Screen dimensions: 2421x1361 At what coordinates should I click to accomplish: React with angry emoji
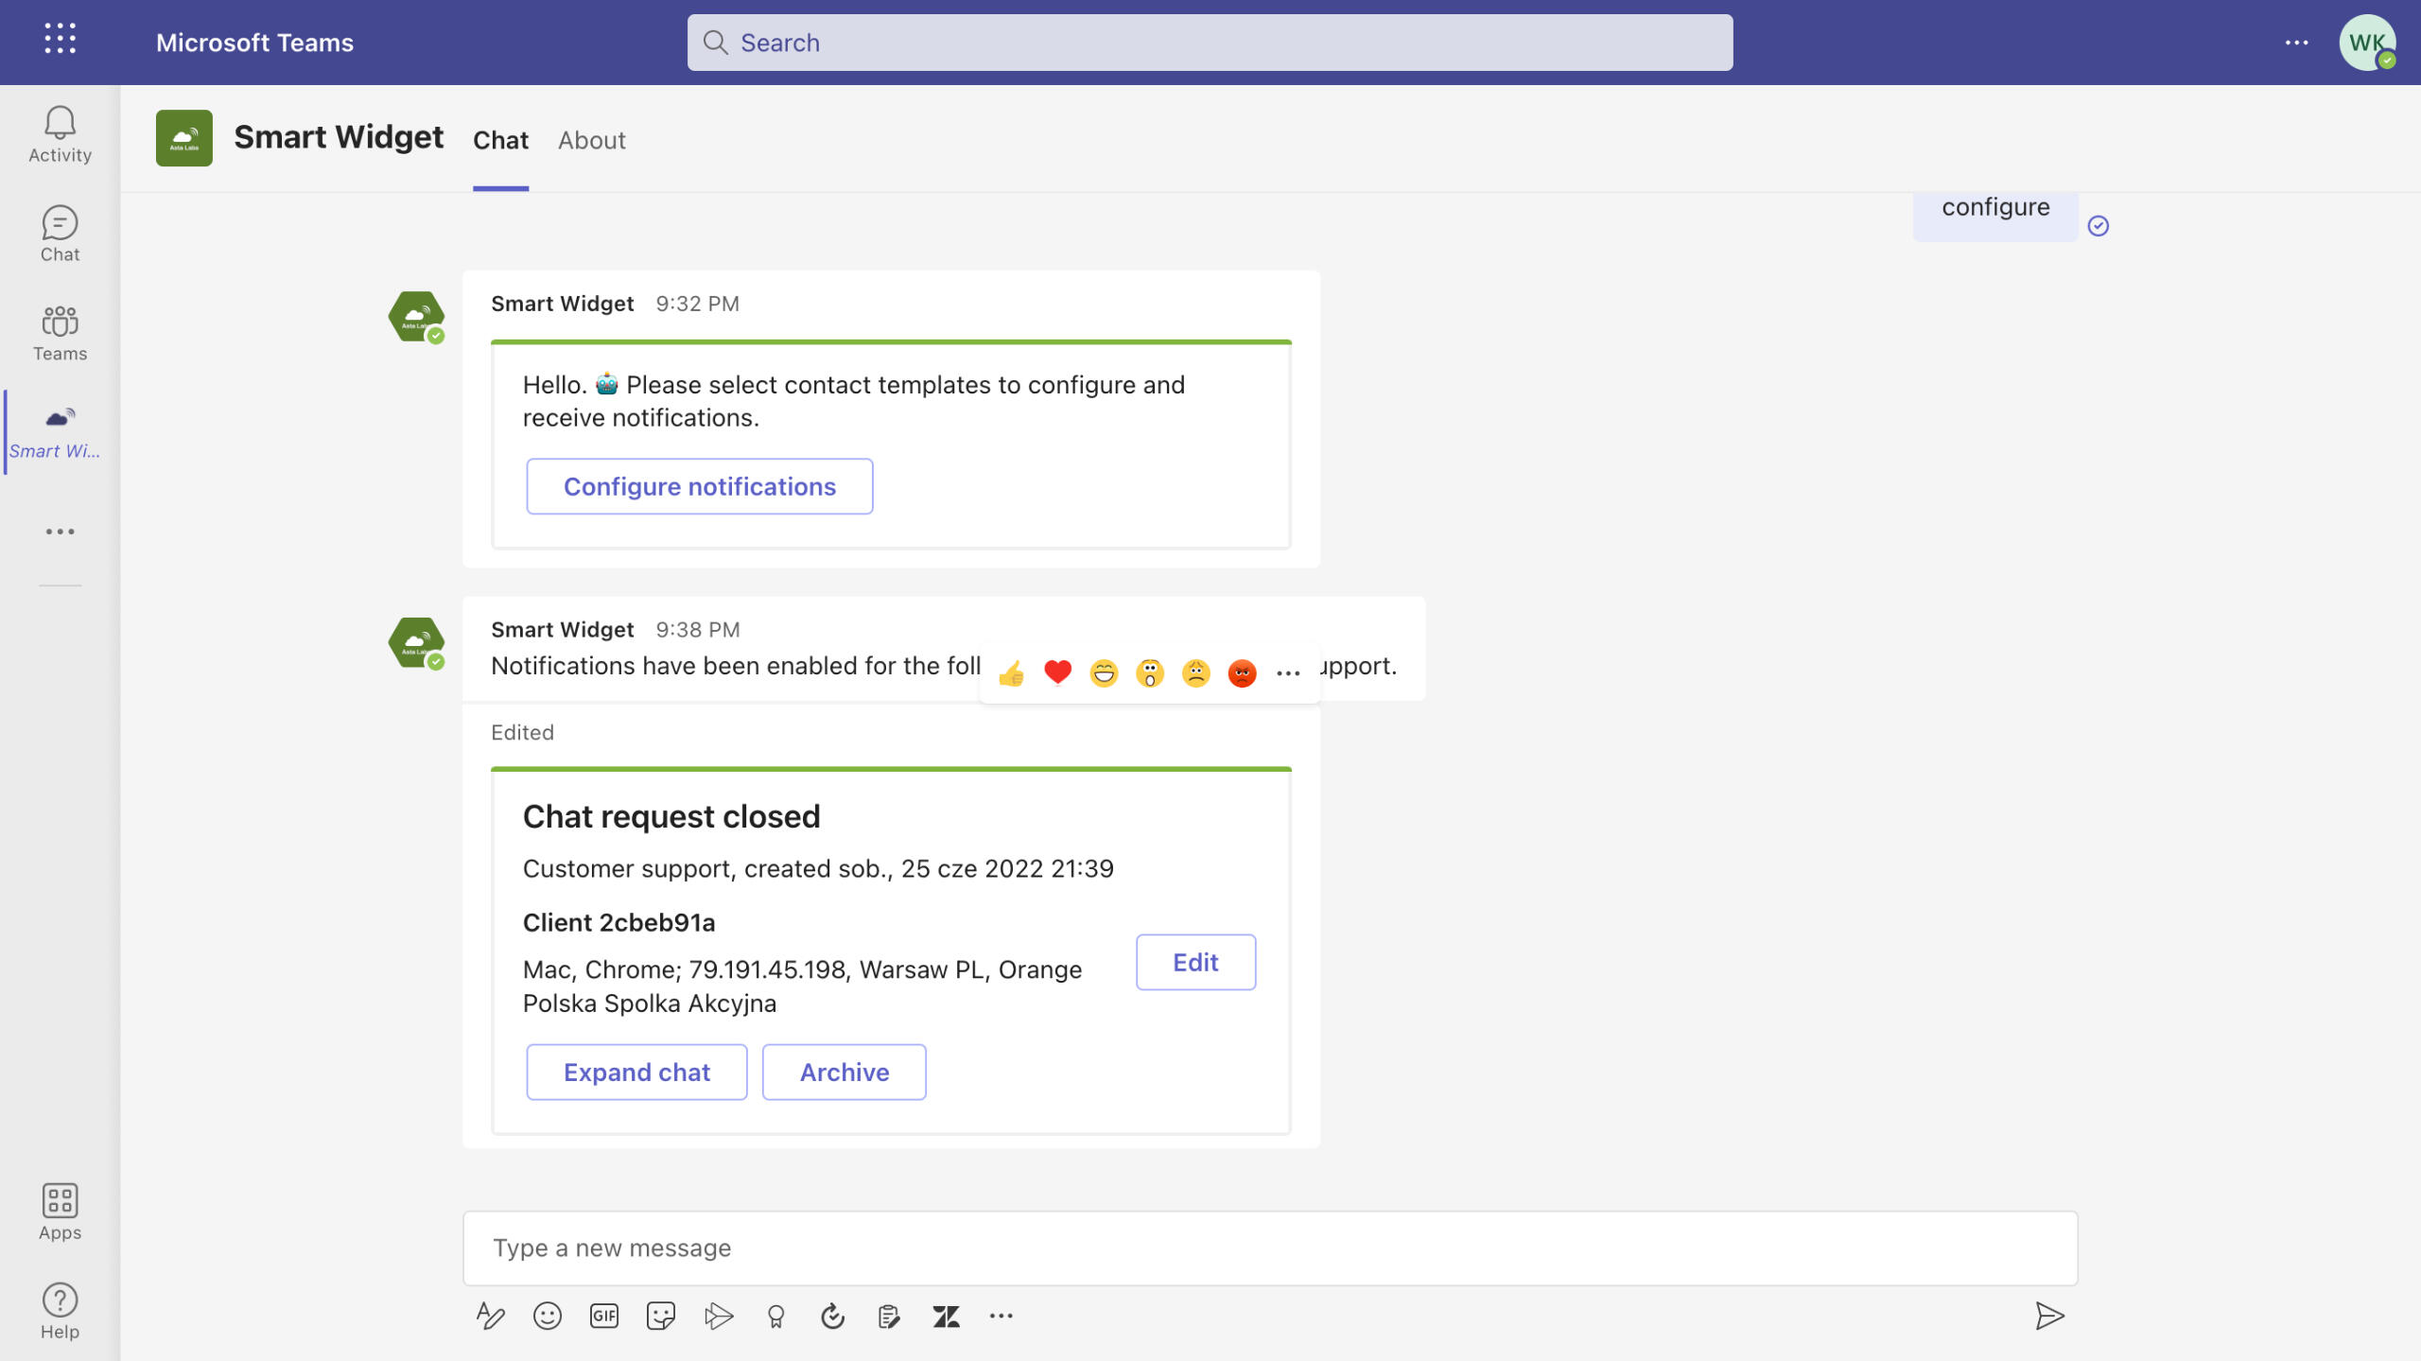pos(1242,673)
